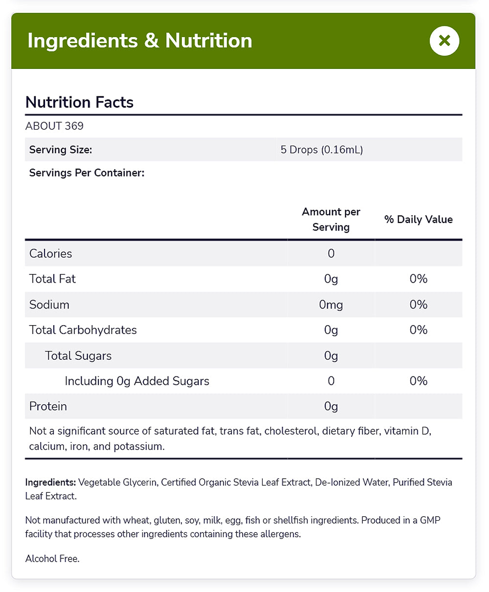Select the Serving Size label
This screenshot has width=489, height=592.
(x=61, y=150)
